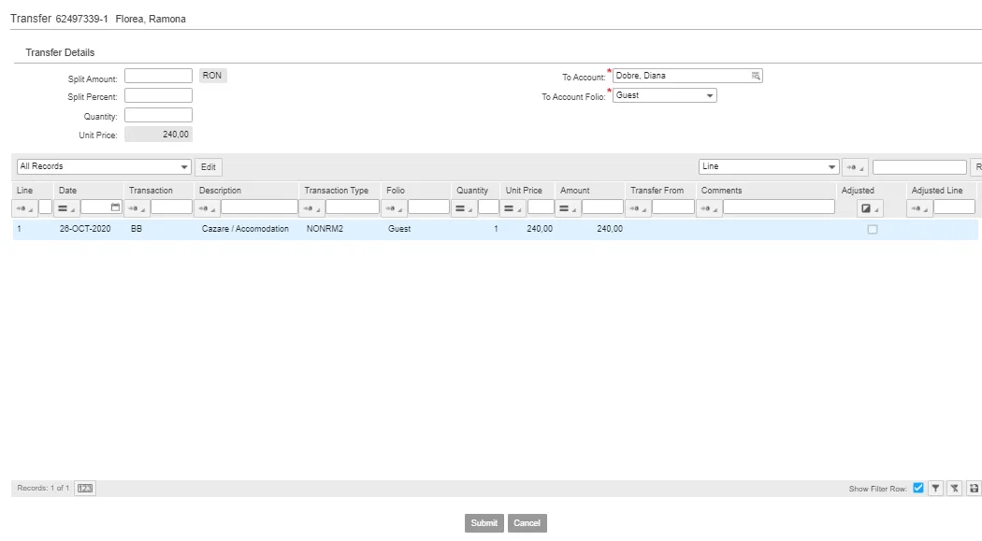The width and height of the screenshot is (982, 541).
Task: Click the RON currency button
Action: 212,76
